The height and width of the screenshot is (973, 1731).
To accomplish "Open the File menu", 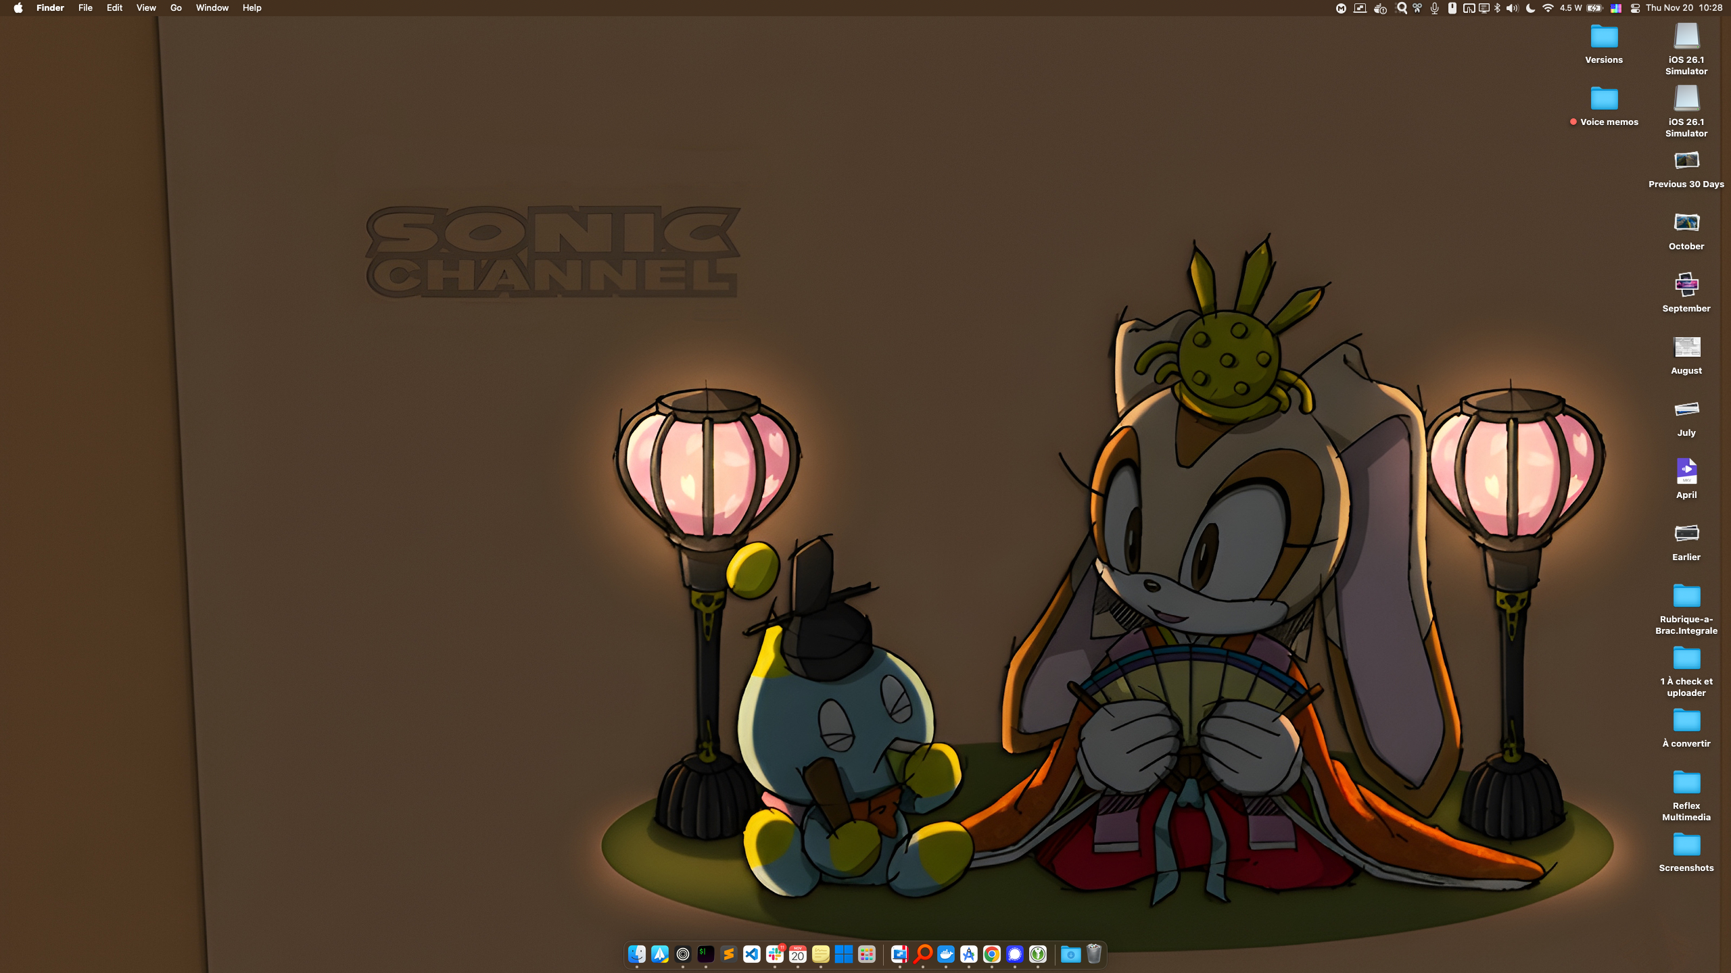I will [85, 8].
